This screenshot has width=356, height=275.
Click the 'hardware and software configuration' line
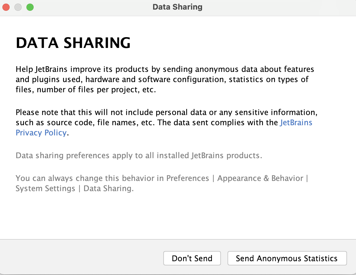coord(162,79)
